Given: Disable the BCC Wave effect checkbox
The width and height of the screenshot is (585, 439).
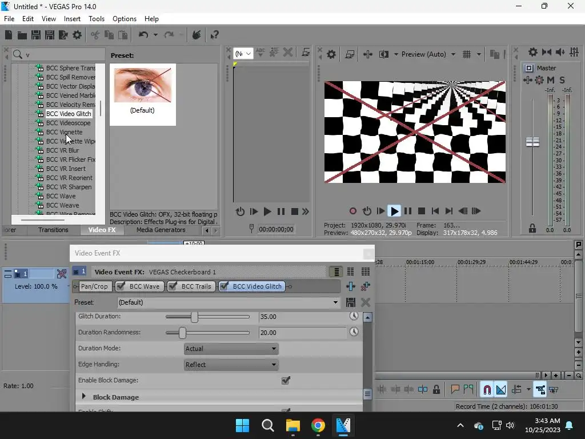Looking at the screenshot, I should pos(121,286).
